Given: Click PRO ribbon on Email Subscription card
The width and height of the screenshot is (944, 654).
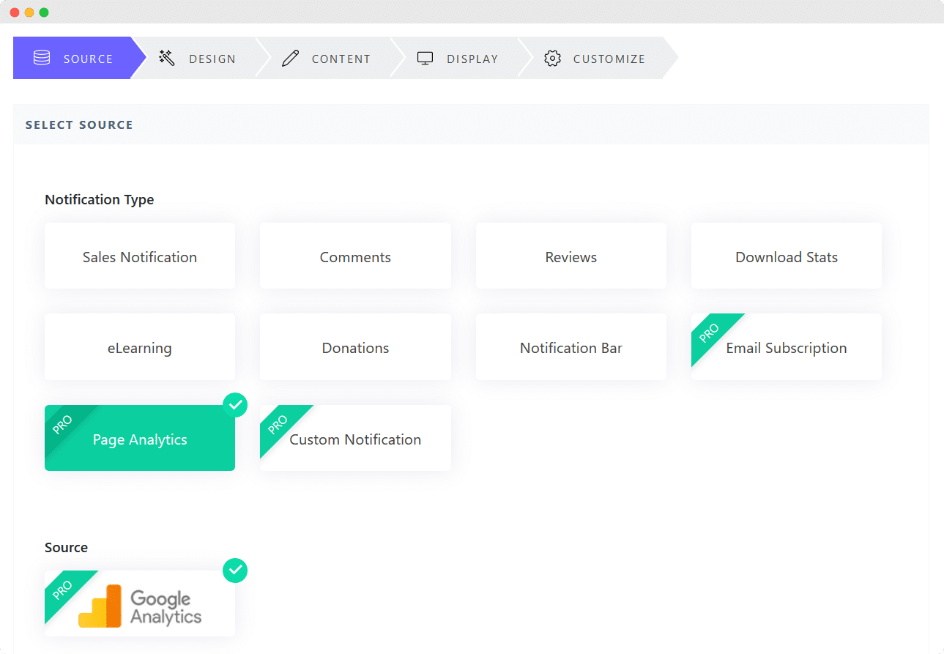Looking at the screenshot, I should tap(710, 332).
